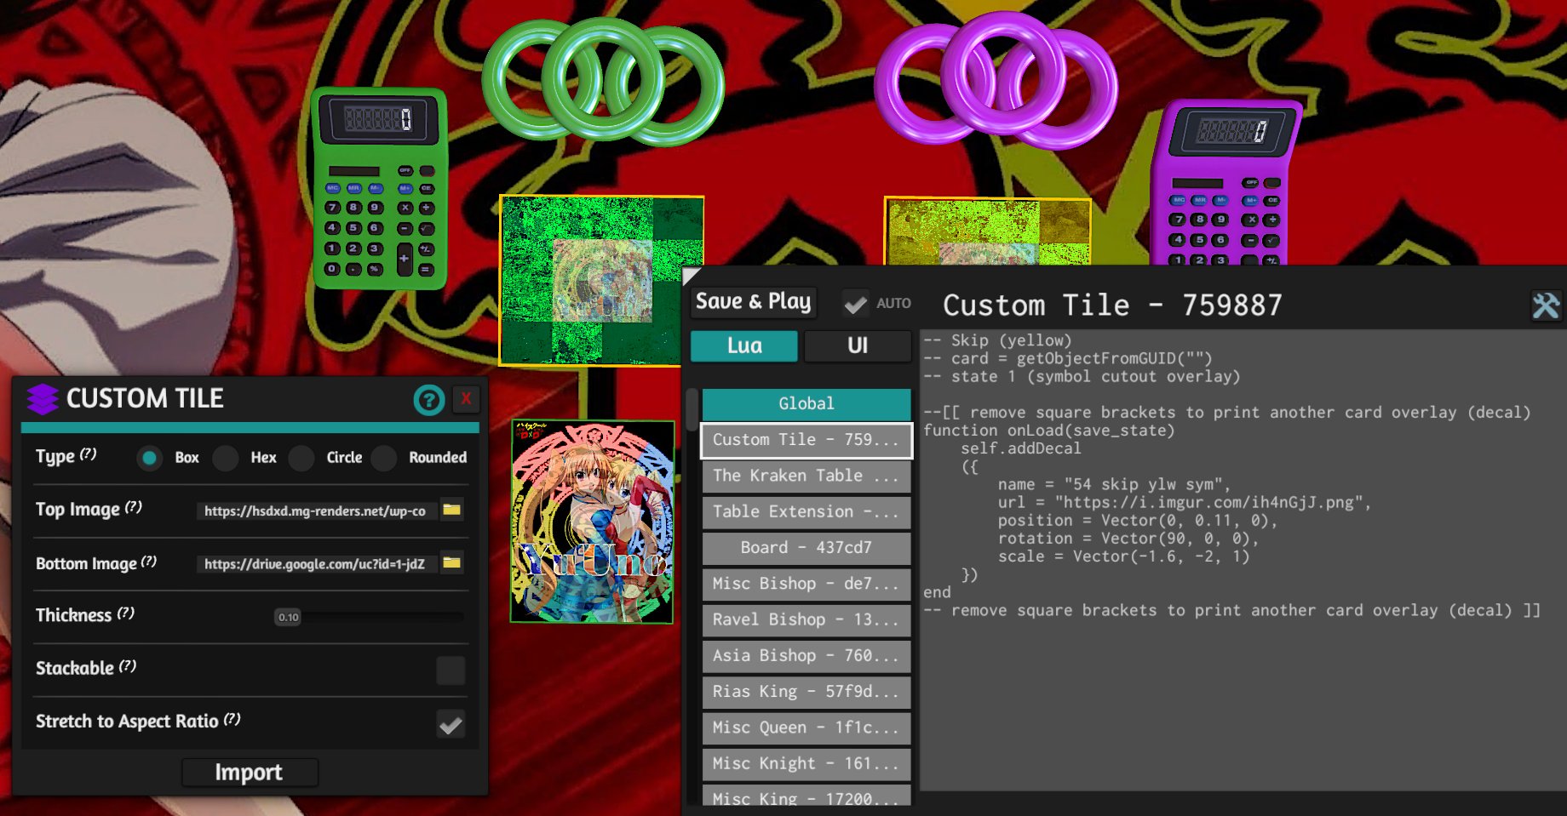This screenshot has height=816, width=1567.
Task: Select the green patterned tile on table
Action: (x=601, y=281)
